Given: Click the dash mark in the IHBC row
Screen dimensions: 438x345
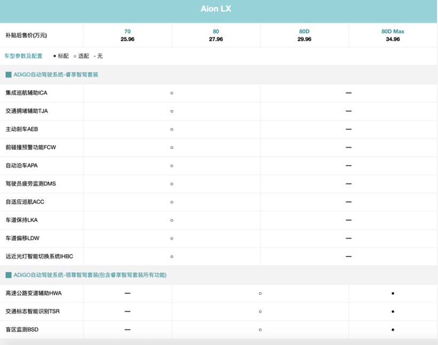Looking at the screenshot, I should pyautogui.click(x=349, y=256).
